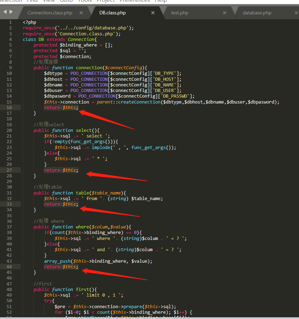The width and height of the screenshot is (299, 319).
Task: Select line number 16 in the gutter
Action: [x=9, y=107]
